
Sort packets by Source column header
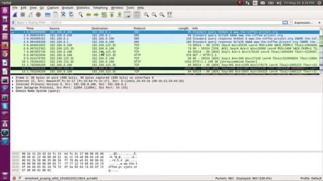pos(55,28)
